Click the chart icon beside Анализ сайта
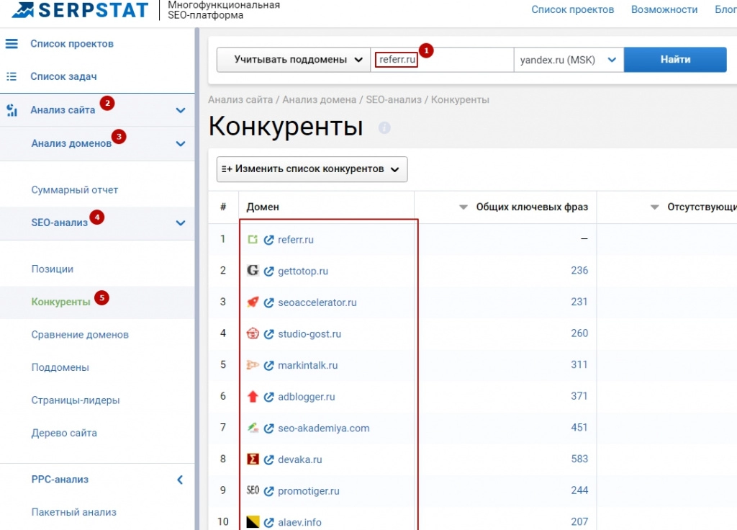 12,110
